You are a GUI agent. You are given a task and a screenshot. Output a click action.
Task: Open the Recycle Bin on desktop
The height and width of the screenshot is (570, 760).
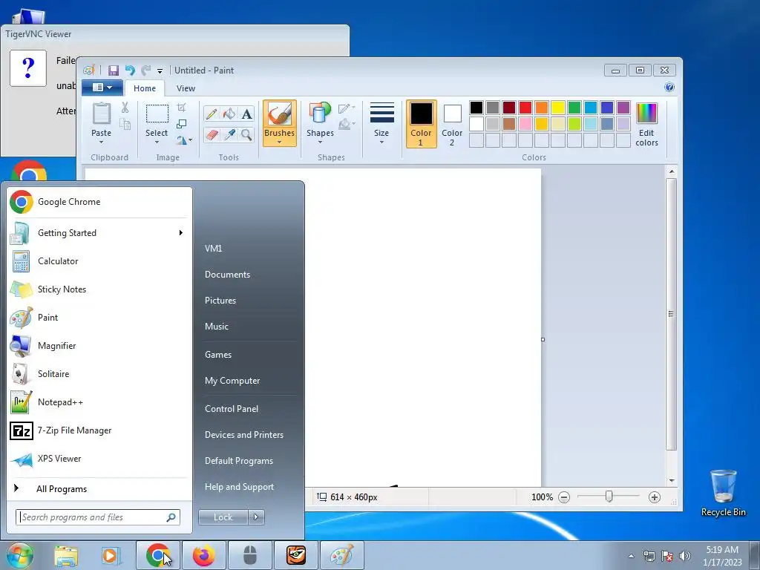click(723, 493)
